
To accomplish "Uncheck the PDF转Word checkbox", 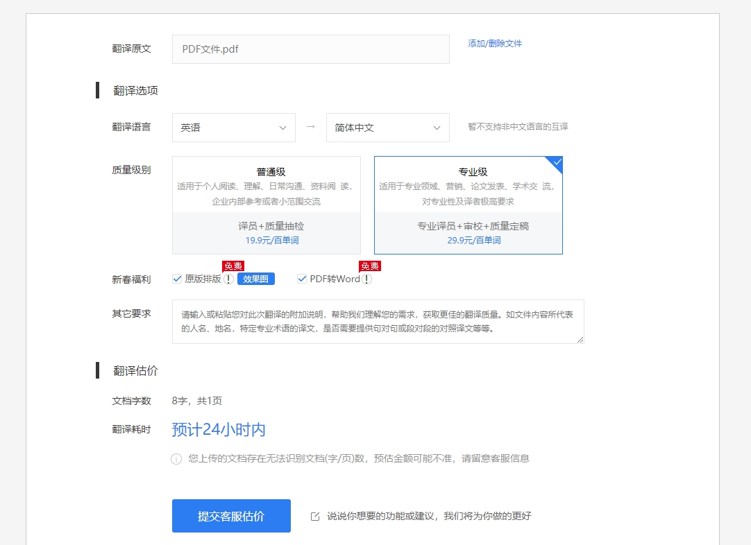I will pos(302,279).
